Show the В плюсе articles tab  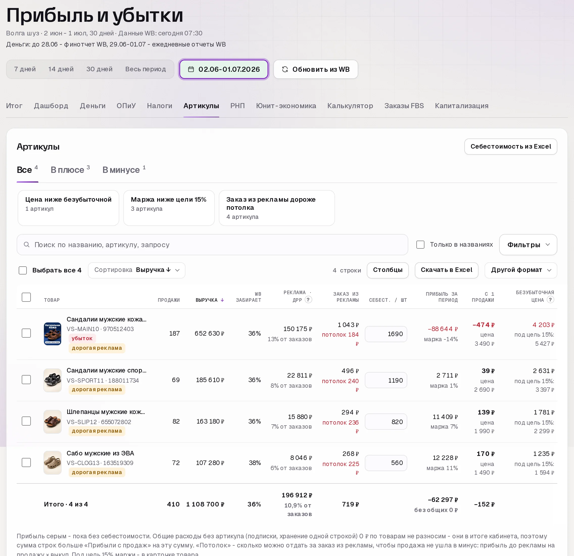[x=70, y=170]
